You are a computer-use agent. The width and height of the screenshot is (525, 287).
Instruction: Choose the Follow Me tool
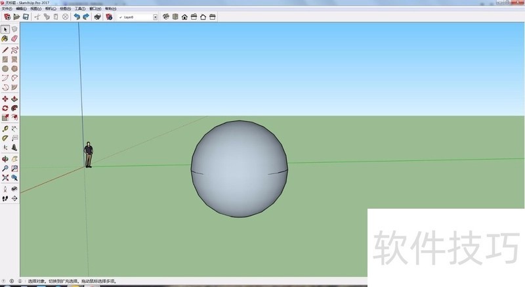(14, 108)
